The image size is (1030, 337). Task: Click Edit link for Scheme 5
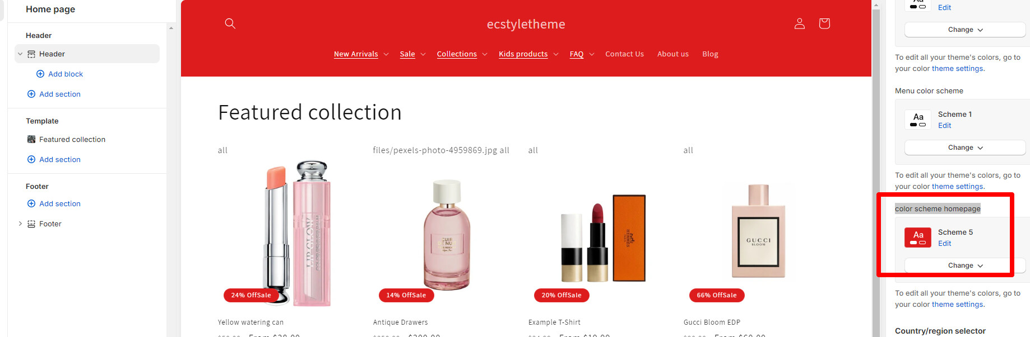tap(944, 244)
